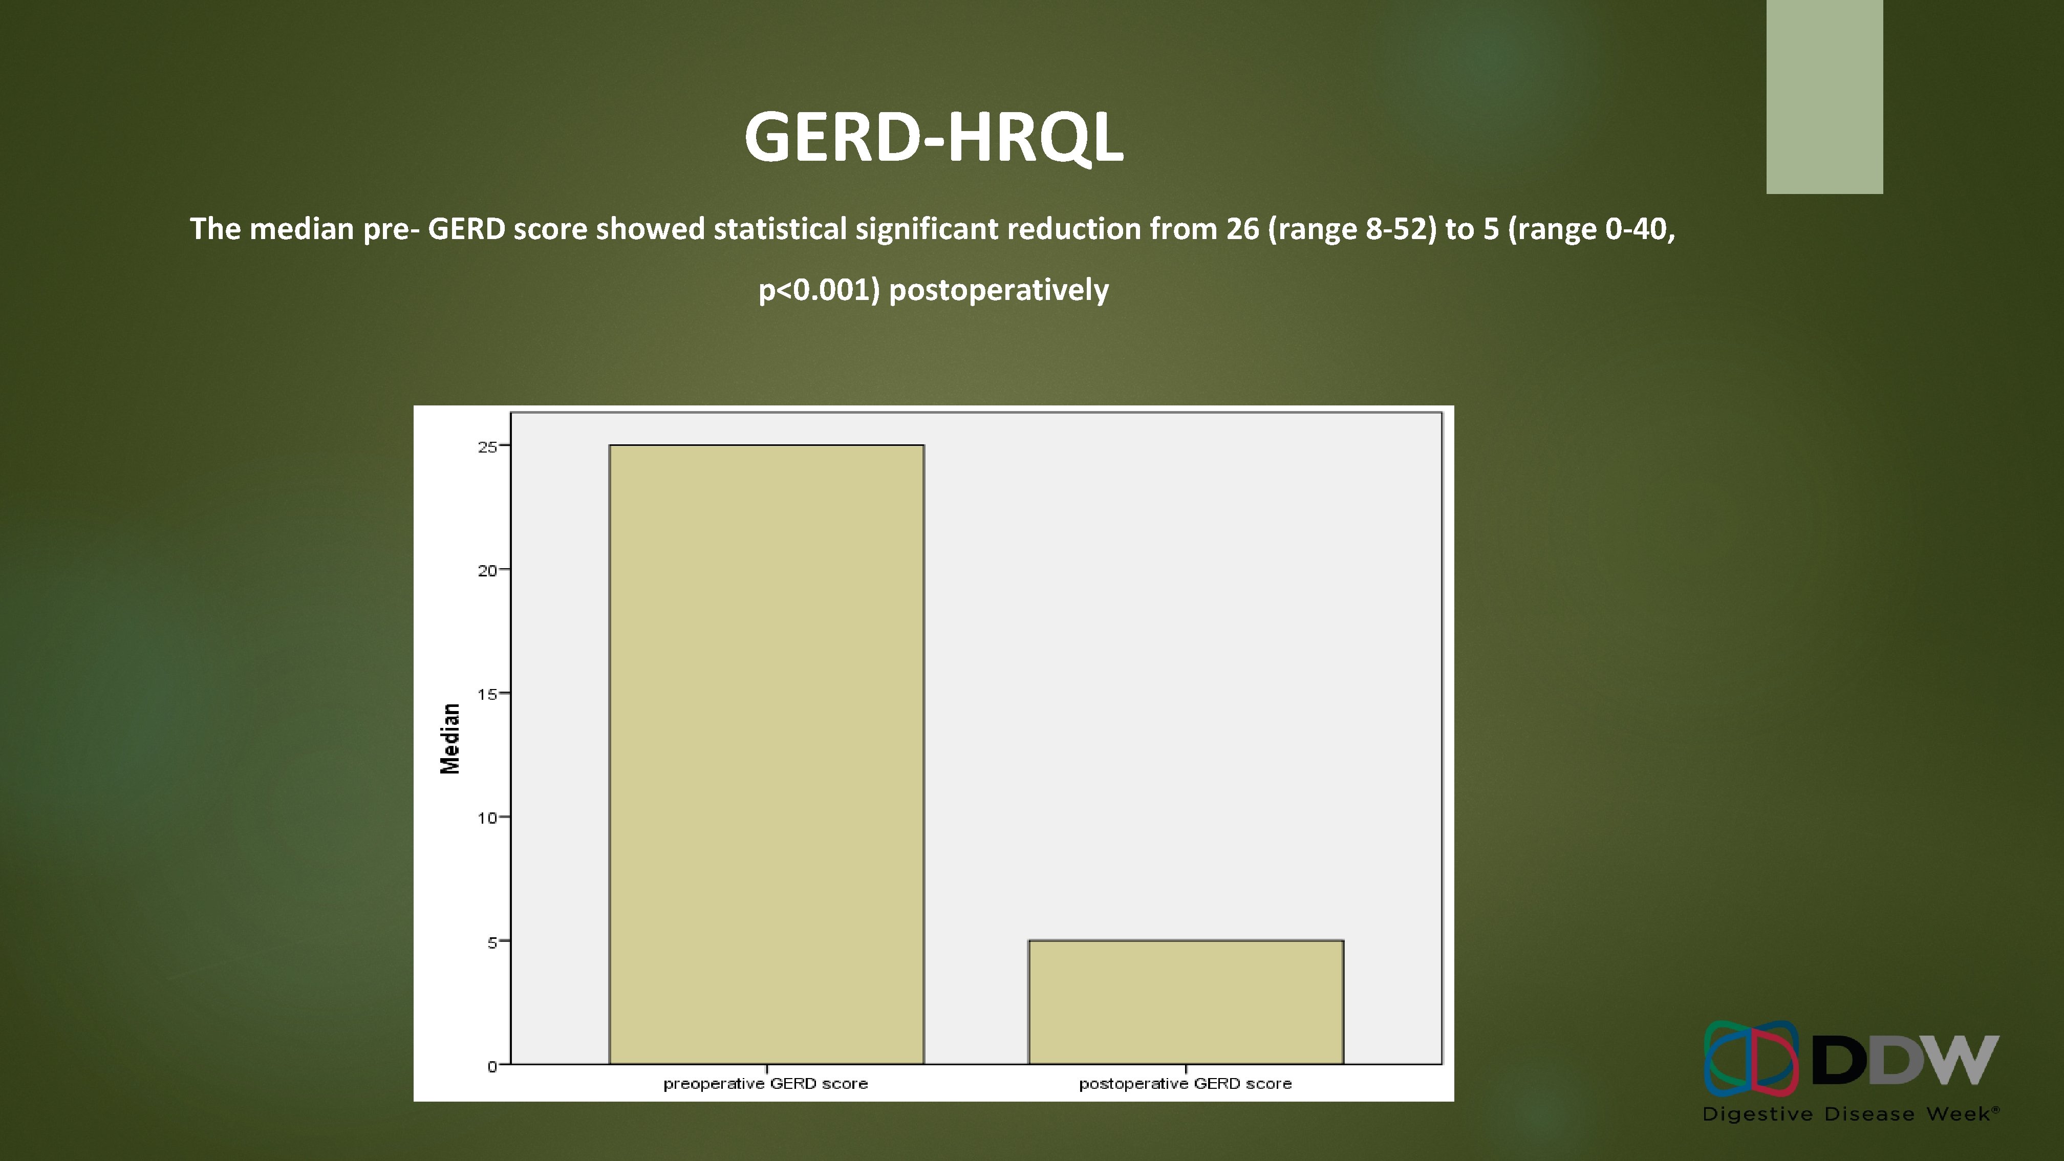The height and width of the screenshot is (1161, 2064).
Task: Select the preoperative GERD score bar
Action: coord(766,754)
